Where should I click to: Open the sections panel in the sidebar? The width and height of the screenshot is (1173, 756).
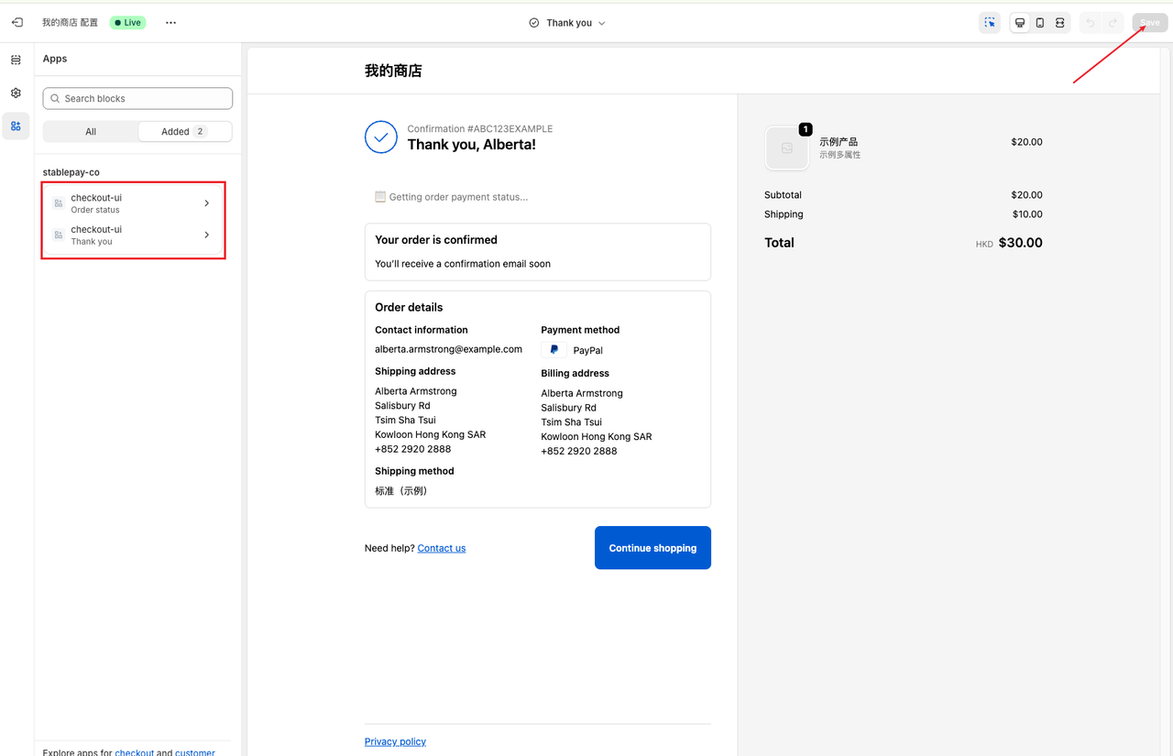click(x=16, y=59)
